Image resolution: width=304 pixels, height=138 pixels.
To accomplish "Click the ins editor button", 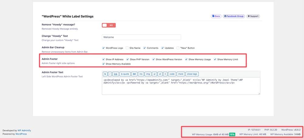I will pyautogui.click(x=141, y=74).
